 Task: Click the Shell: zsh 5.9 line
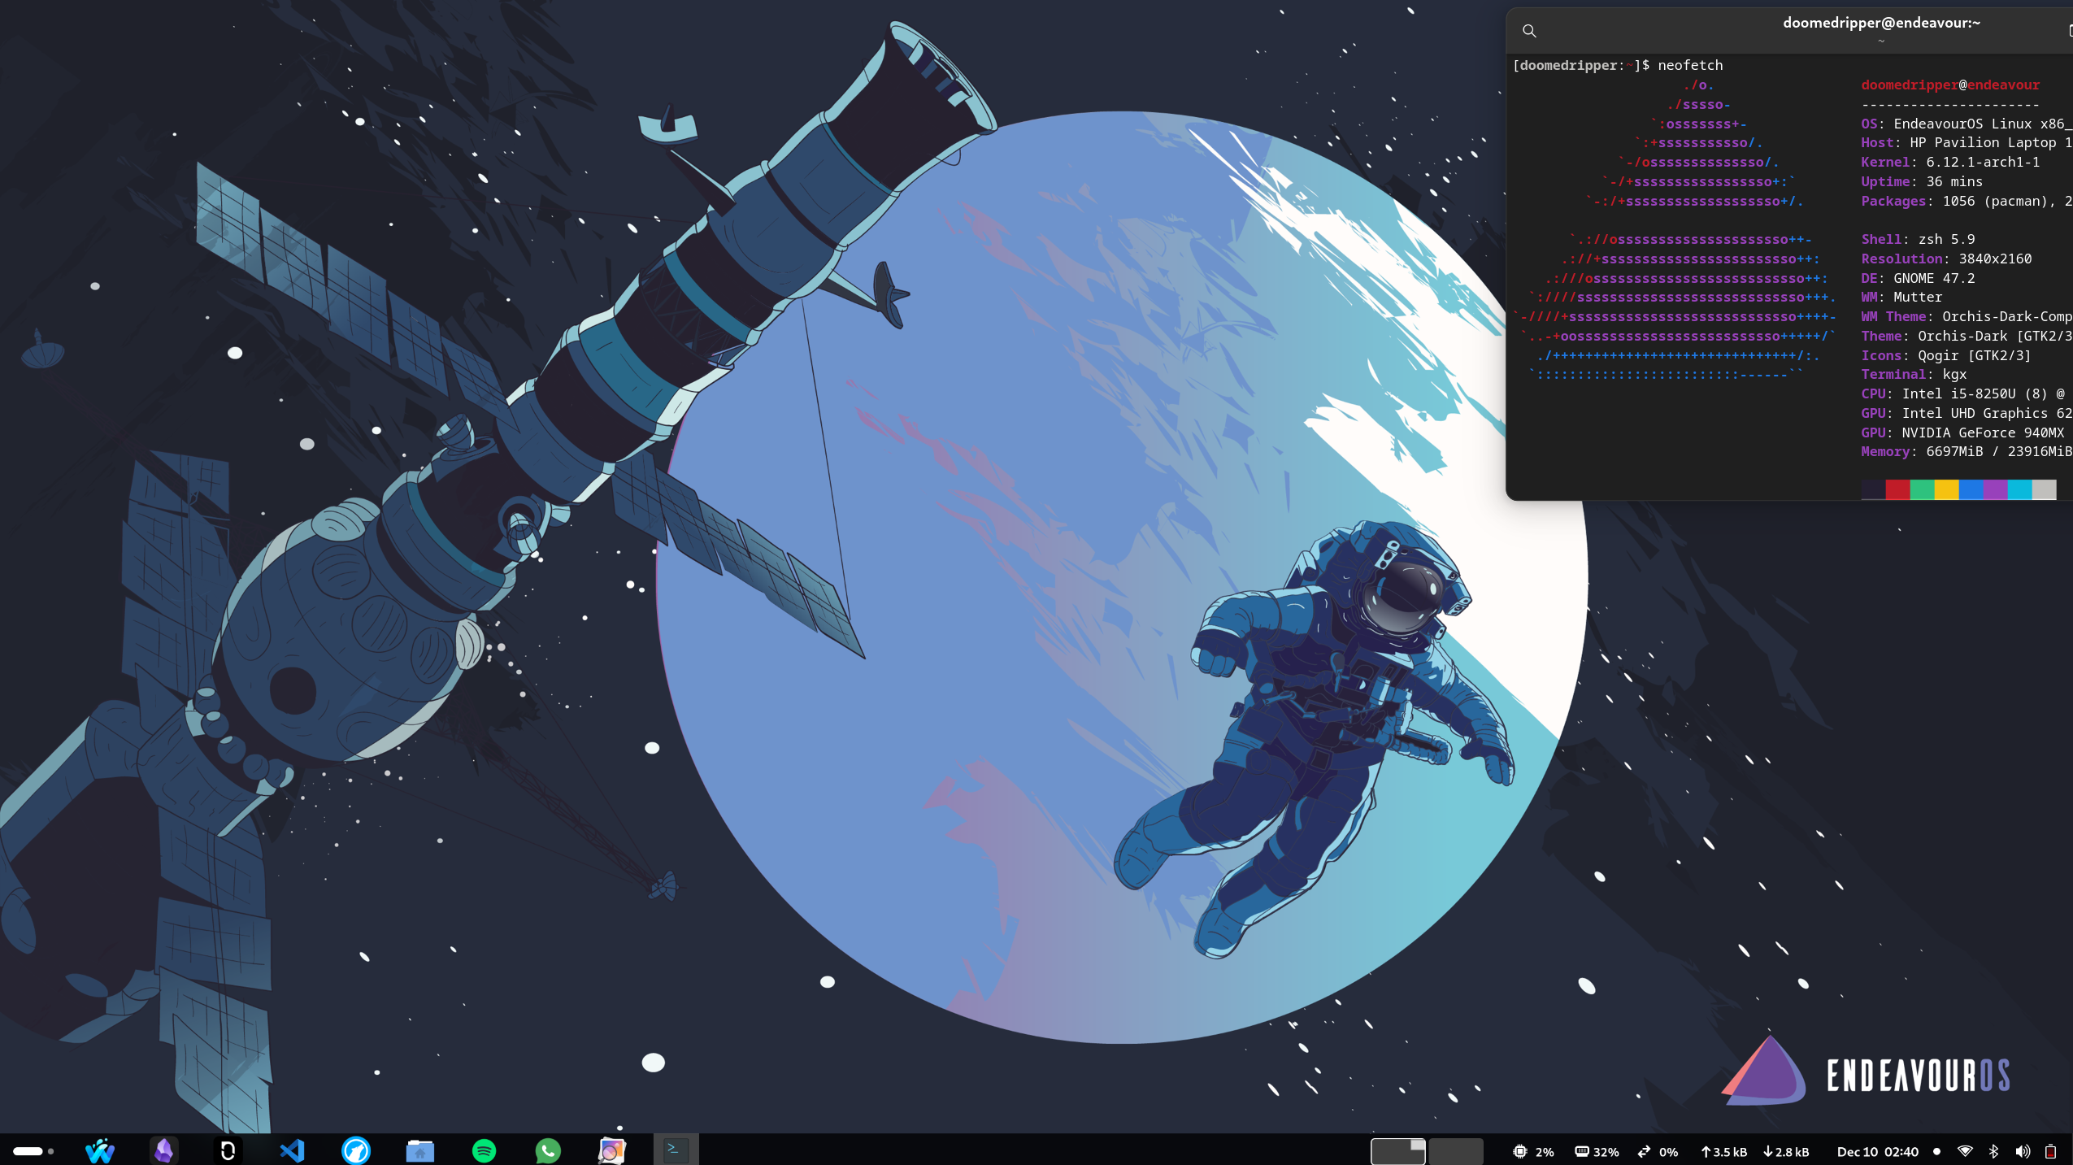pyautogui.click(x=1918, y=239)
